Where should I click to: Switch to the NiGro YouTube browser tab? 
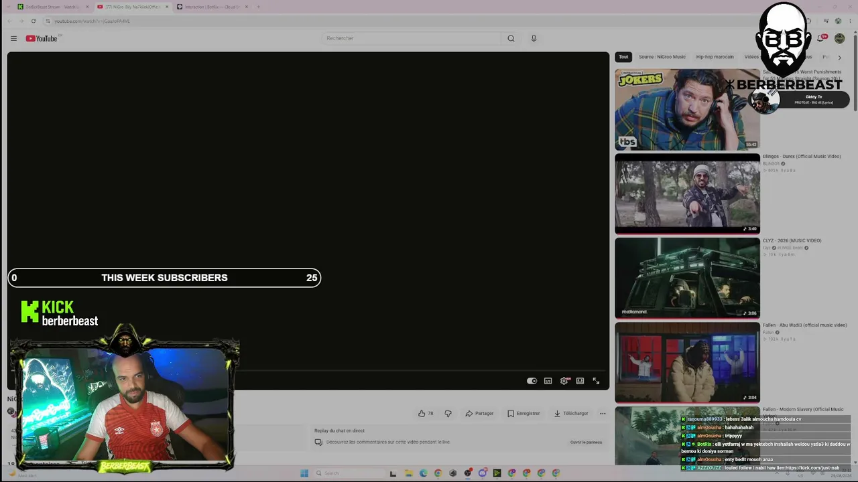click(x=132, y=7)
